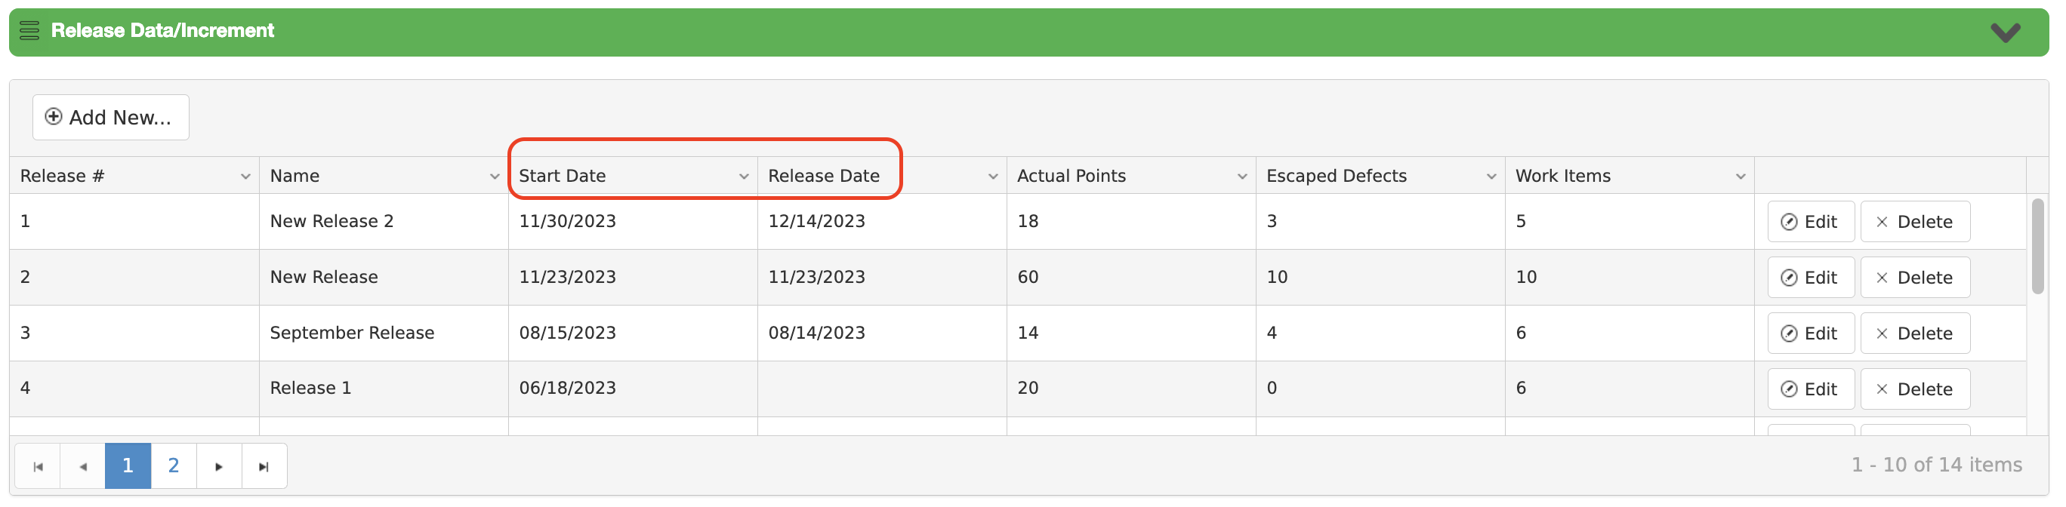This screenshot has width=2066, height=507.
Task: Sort by the Escaped Defects column header
Action: click(x=1336, y=177)
